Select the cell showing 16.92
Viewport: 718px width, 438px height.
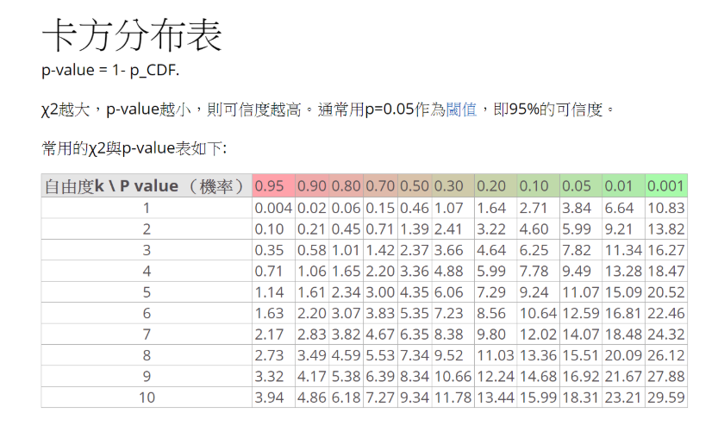581,377
